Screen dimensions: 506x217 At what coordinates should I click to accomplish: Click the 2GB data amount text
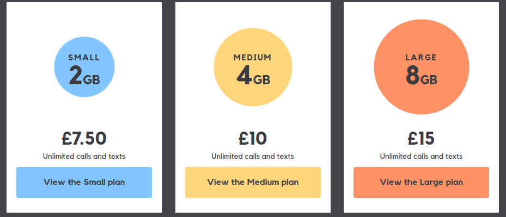pos(84,77)
